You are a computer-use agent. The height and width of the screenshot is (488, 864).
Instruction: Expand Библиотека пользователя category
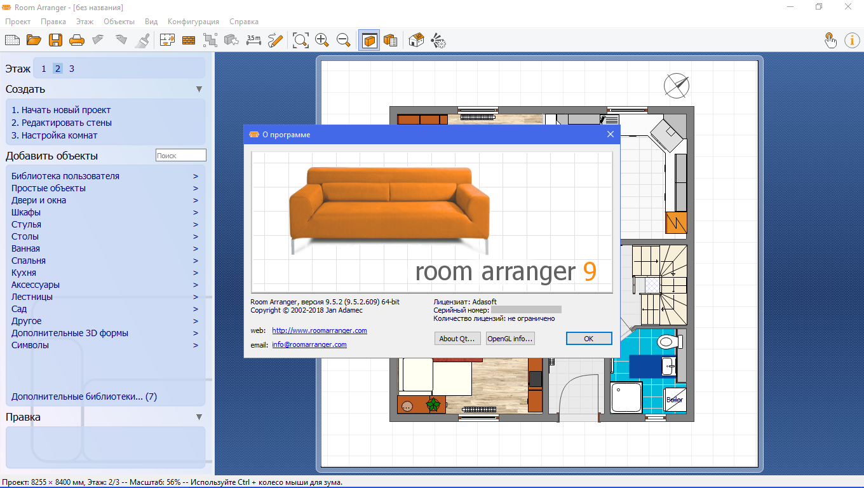[x=105, y=176]
